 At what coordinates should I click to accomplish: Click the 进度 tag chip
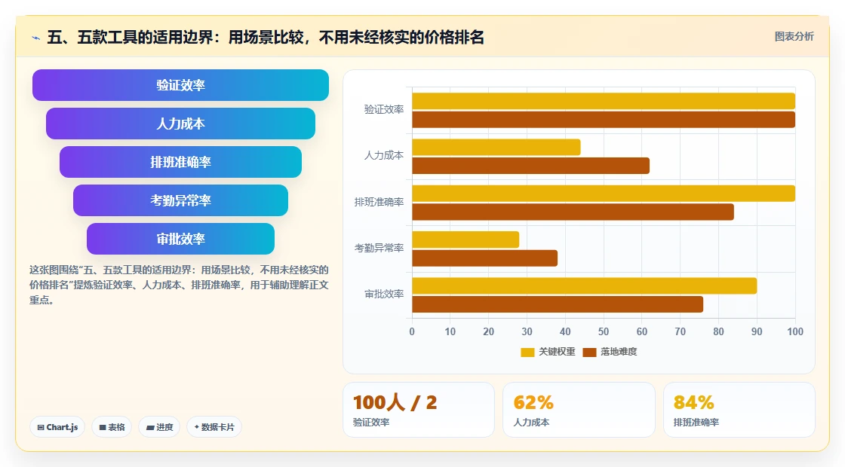(159, 427)
